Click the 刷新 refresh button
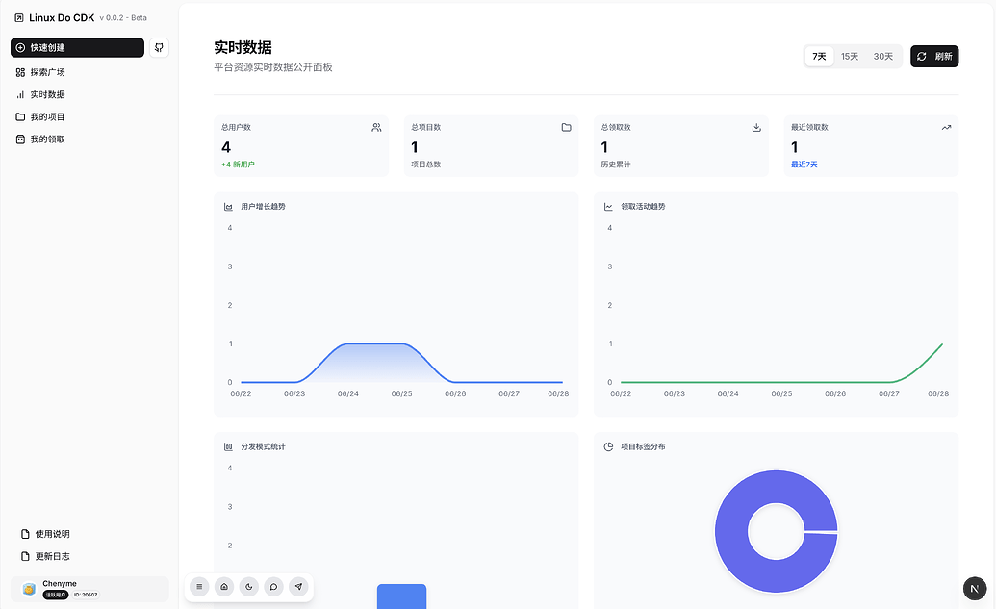Viewport: 996px width, 609px height. (x=934, y=57)
